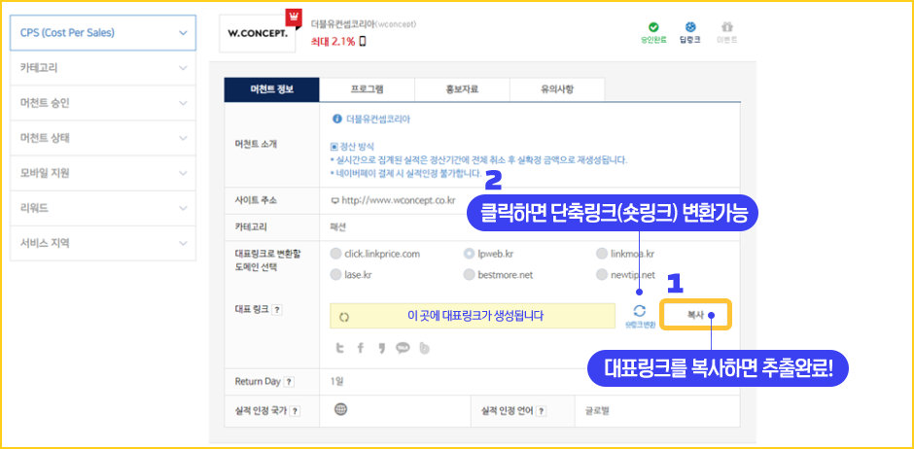Click the reload icon inside the yellow link field

344,317
